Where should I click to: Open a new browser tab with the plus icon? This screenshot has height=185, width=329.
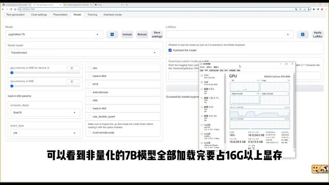pos(127,5)
